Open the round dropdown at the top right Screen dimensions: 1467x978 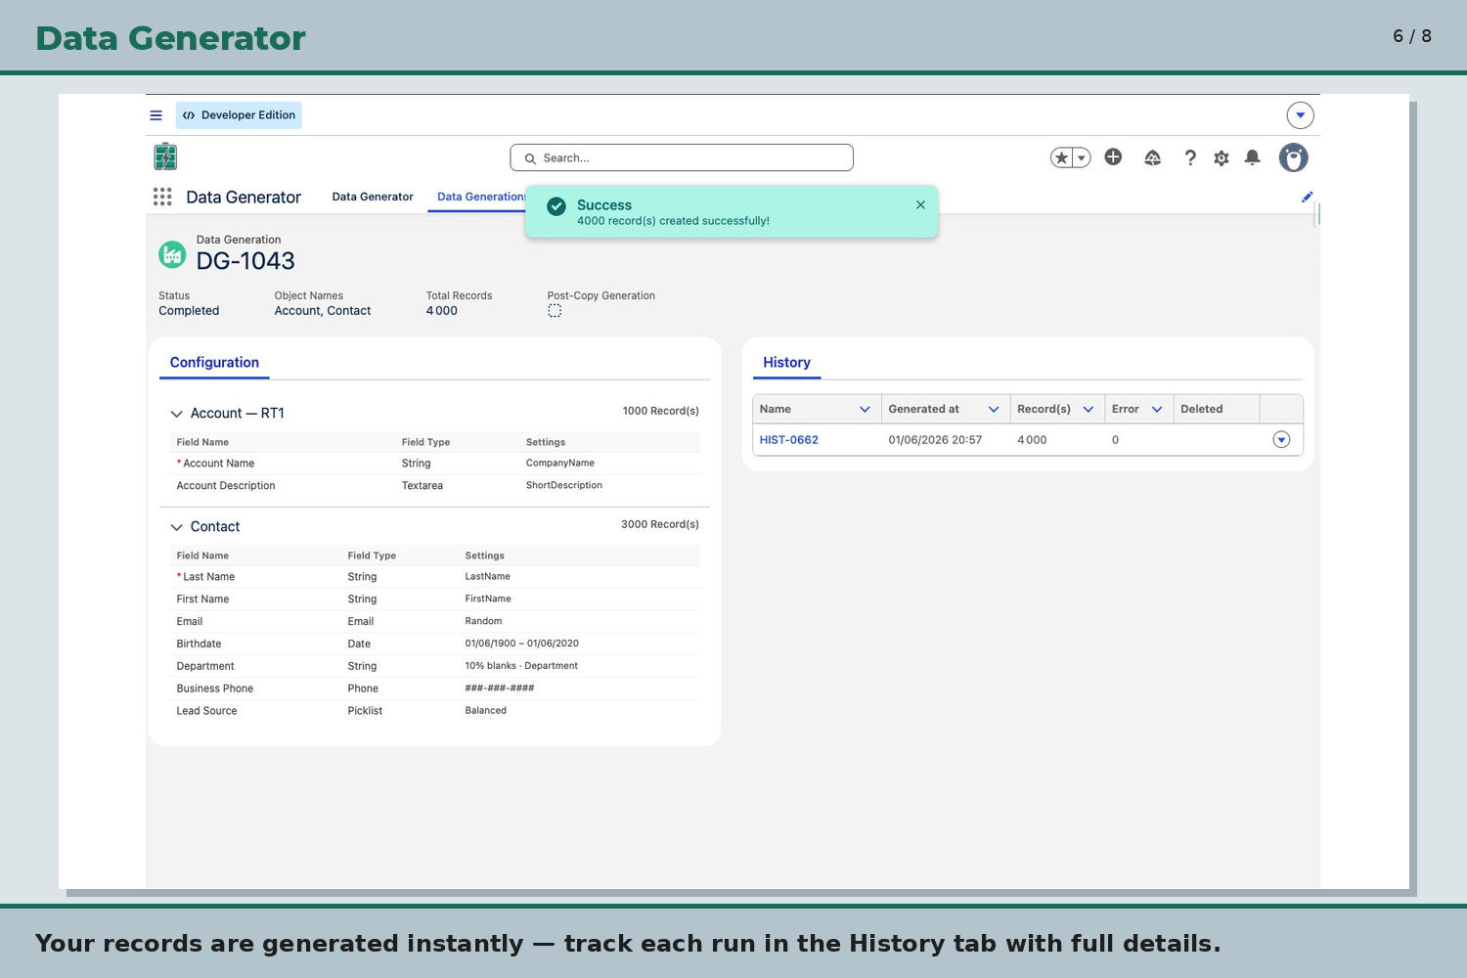pos(1300,115)
